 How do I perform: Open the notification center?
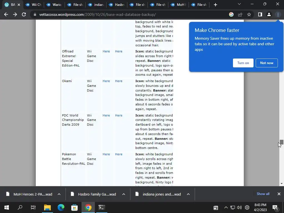coord(275,208)
